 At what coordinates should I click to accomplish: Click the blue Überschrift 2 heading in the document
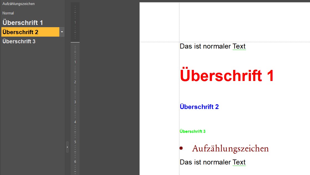199,107
